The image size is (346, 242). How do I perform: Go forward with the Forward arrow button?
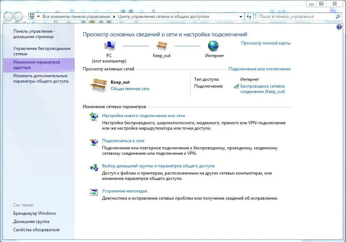(x=18, y=17)
